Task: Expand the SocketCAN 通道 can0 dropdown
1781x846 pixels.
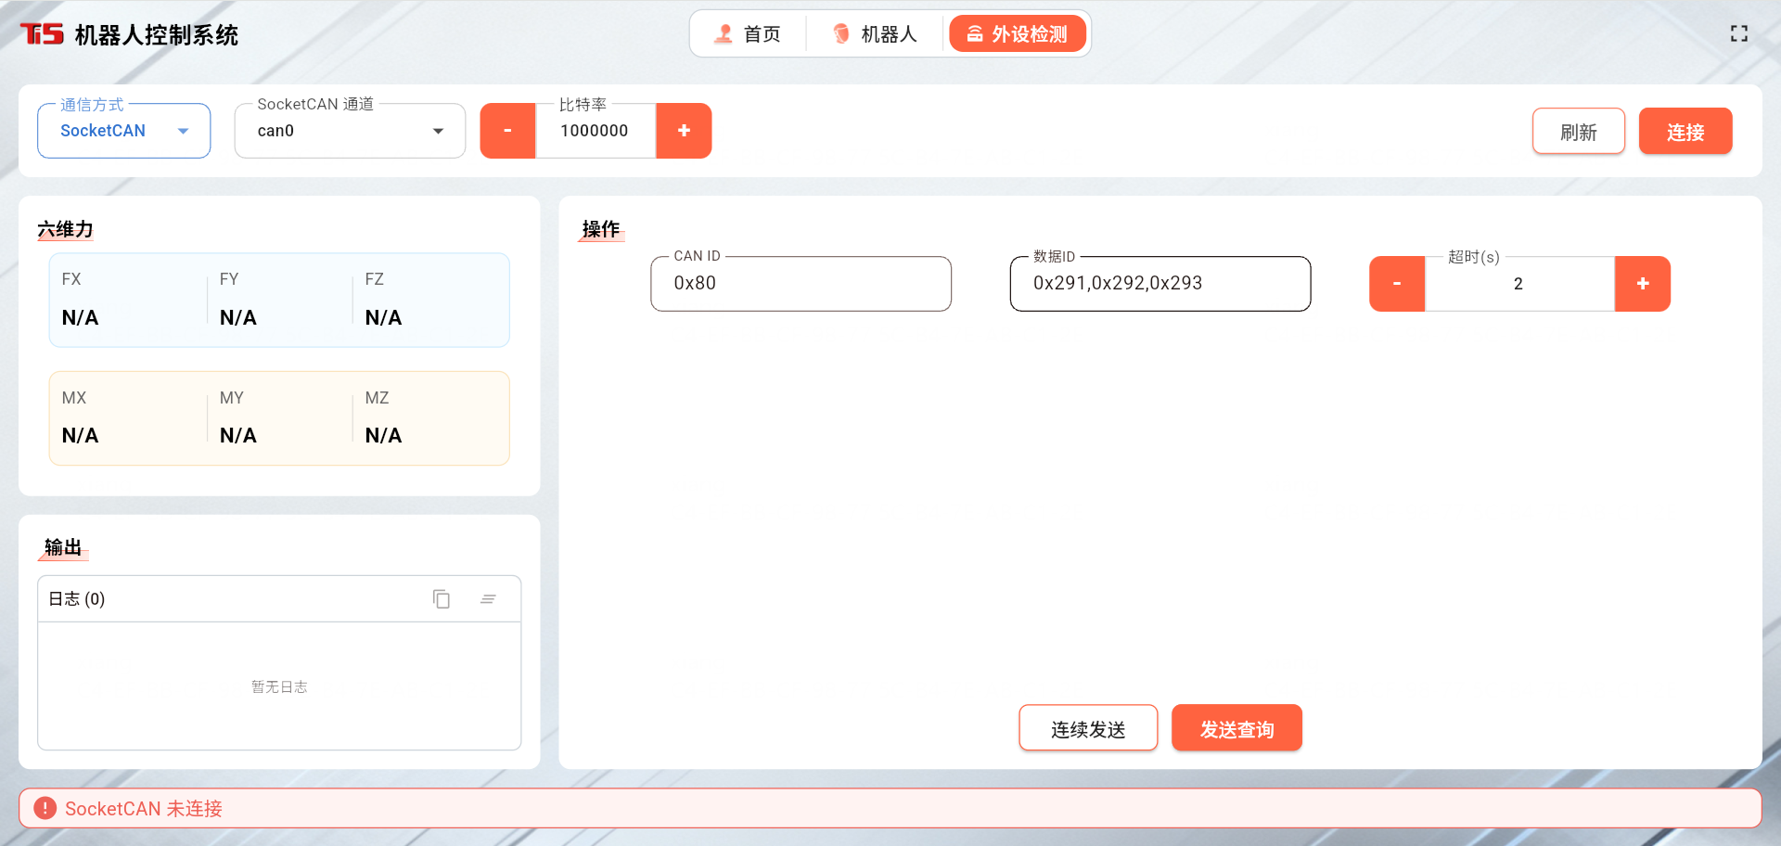Action: point(350,131)
